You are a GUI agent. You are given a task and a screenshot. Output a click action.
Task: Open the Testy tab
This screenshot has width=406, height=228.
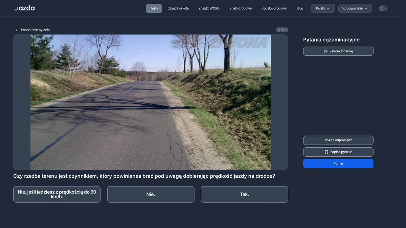[154, 8]
